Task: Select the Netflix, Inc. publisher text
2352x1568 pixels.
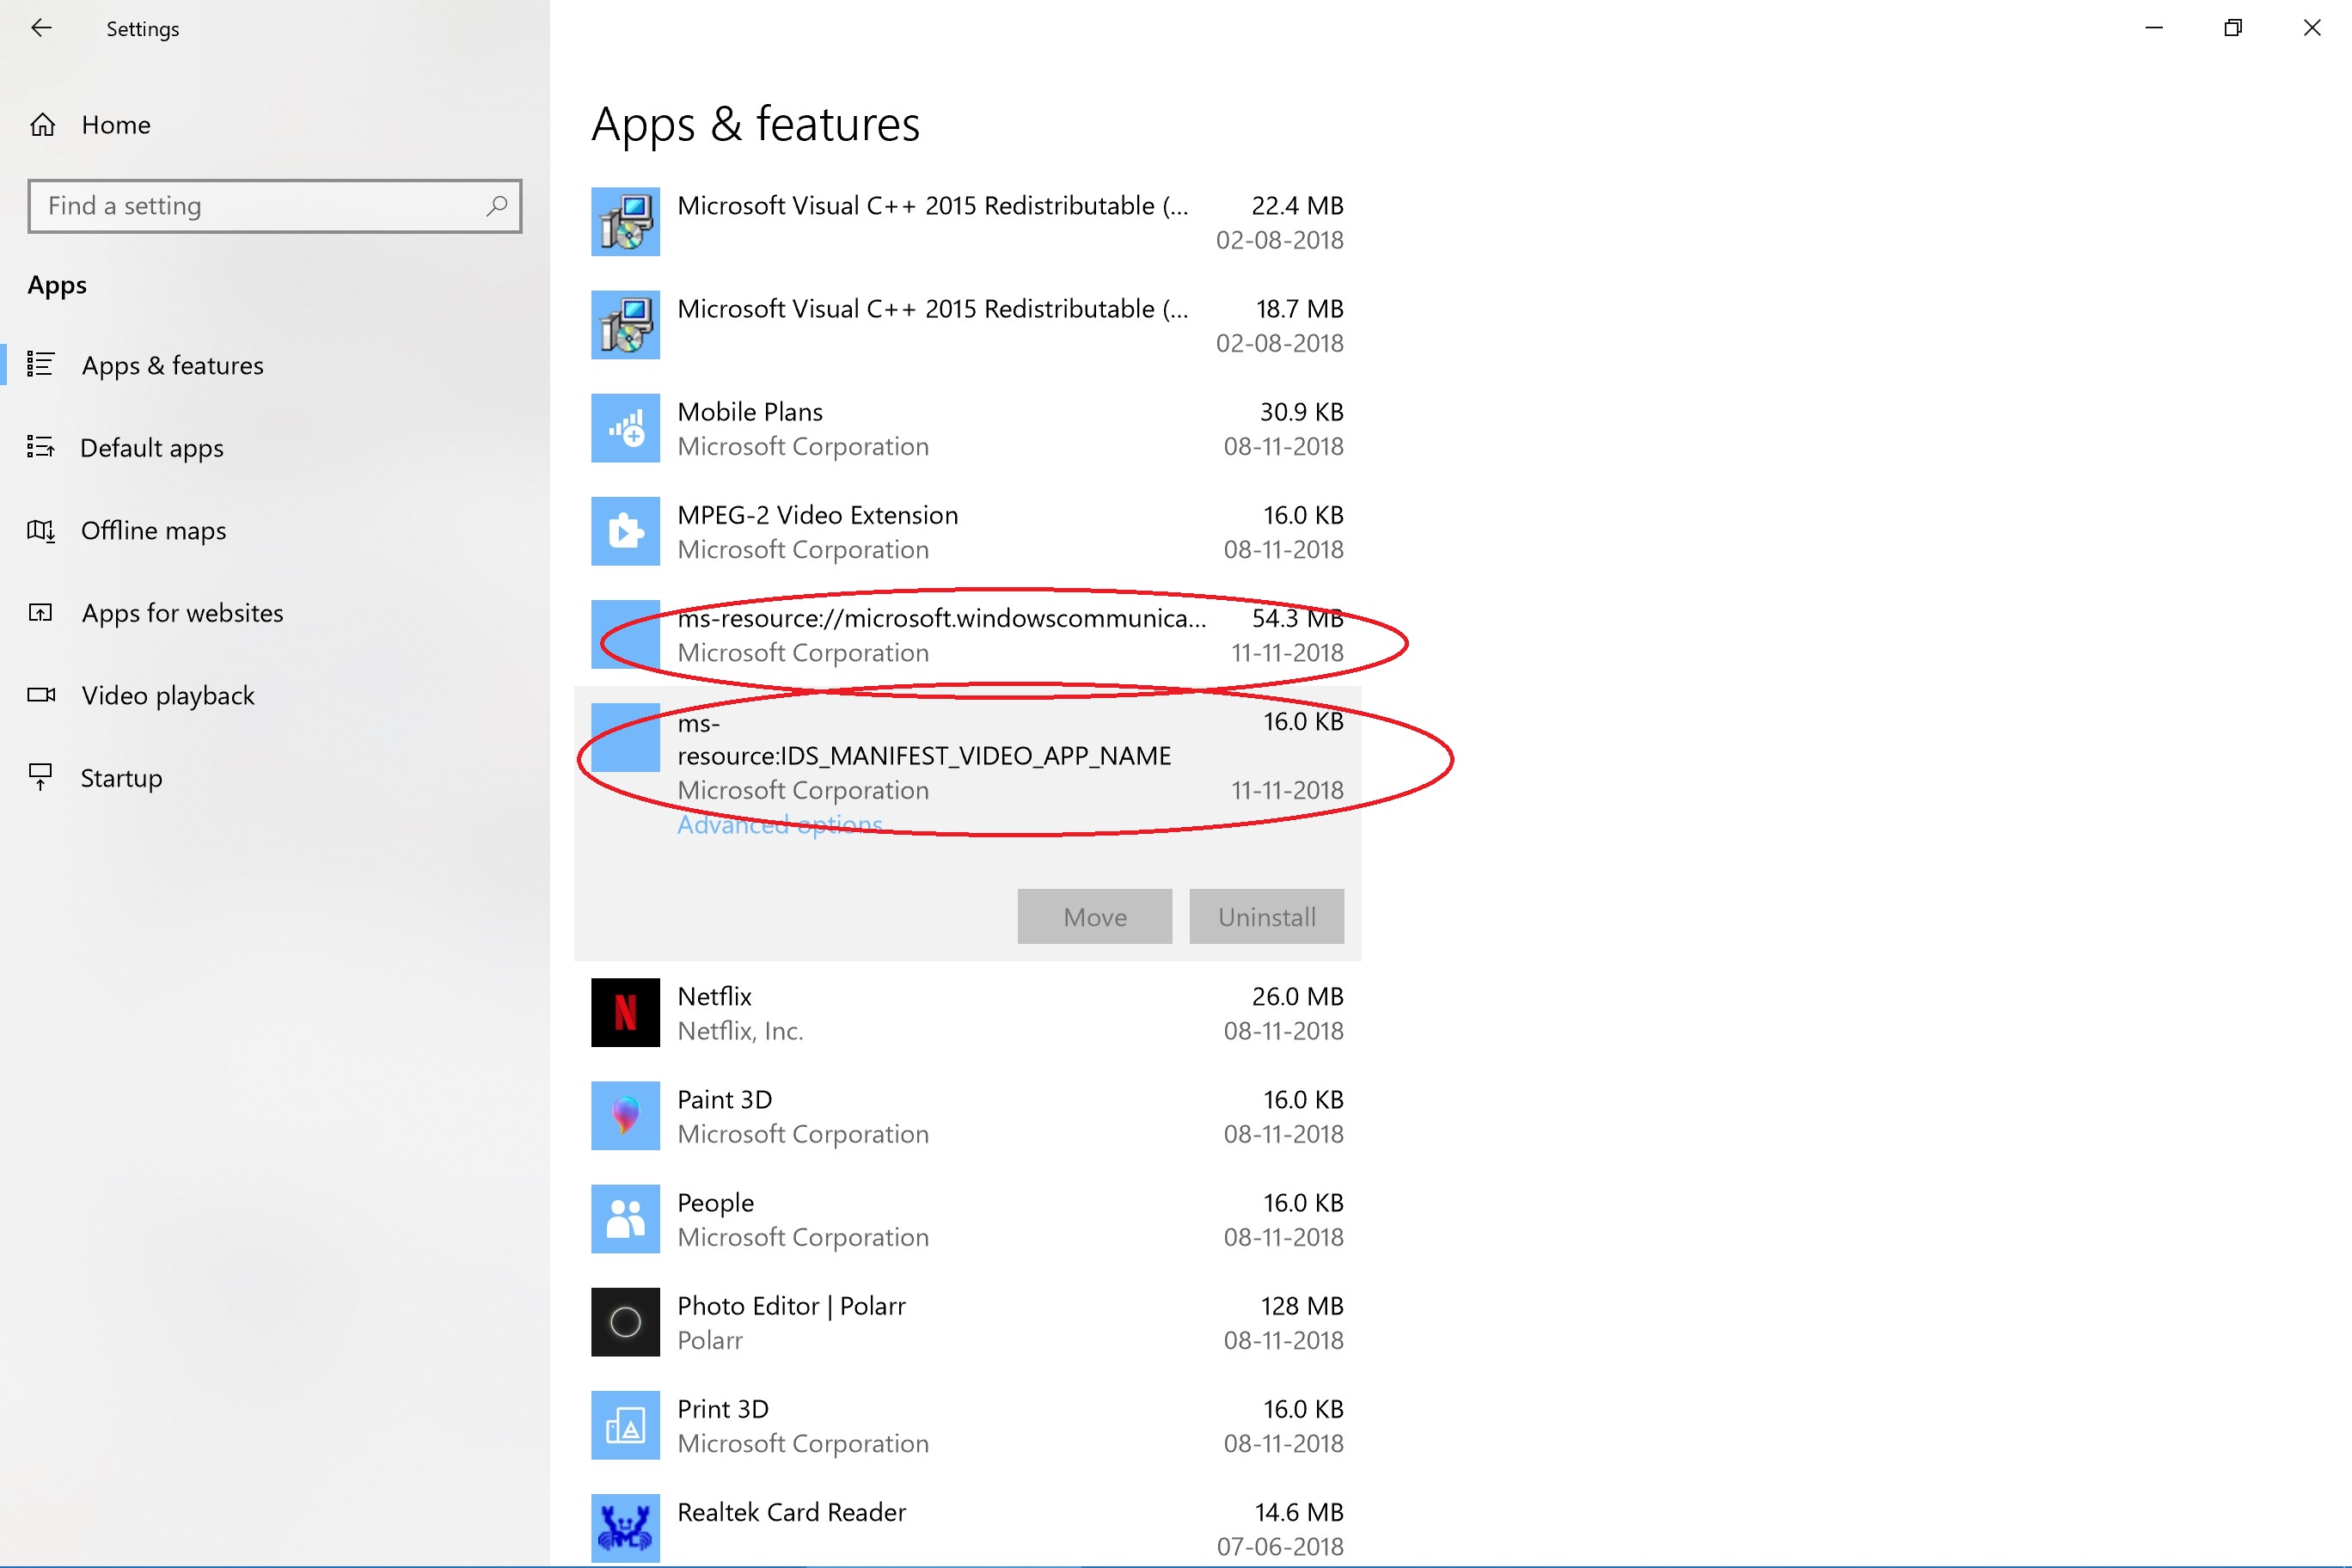Action: click(x=740, y=1031)
